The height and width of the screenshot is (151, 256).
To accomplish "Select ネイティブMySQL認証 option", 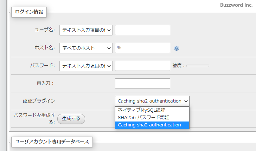I will [152, 110].
